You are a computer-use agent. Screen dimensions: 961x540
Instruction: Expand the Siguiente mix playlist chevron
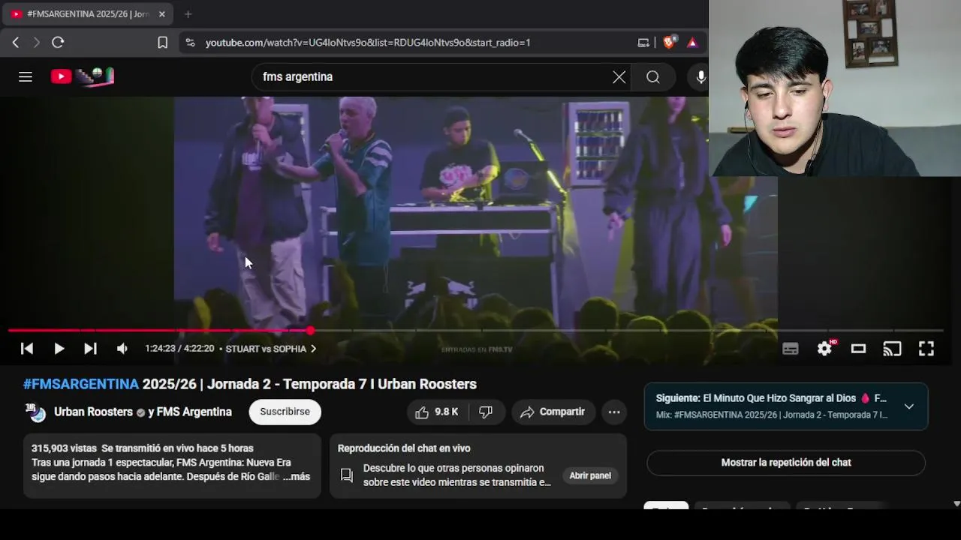pos(908,406)
